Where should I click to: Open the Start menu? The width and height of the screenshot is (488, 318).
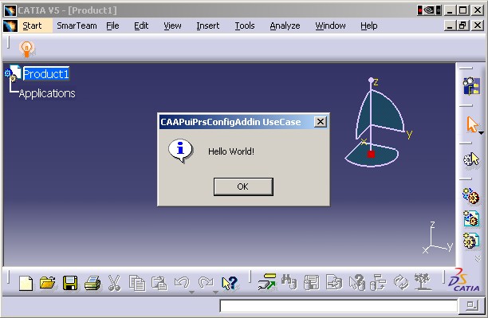32,26
